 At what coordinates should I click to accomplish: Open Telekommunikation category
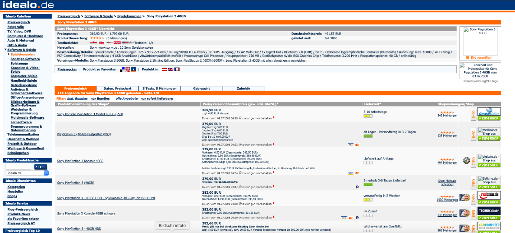(23, 135)
